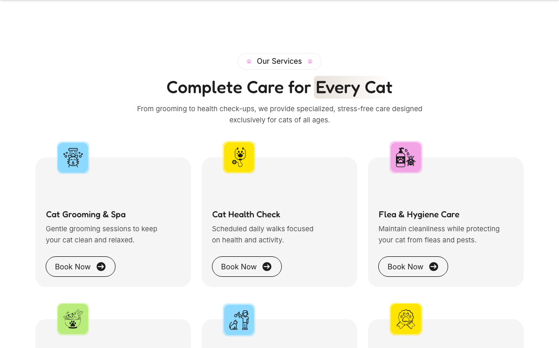The width and height of the screenshot is (559, 348).
Task: Click the highlighted Every Cat heading text
Action: pos(354,87)
